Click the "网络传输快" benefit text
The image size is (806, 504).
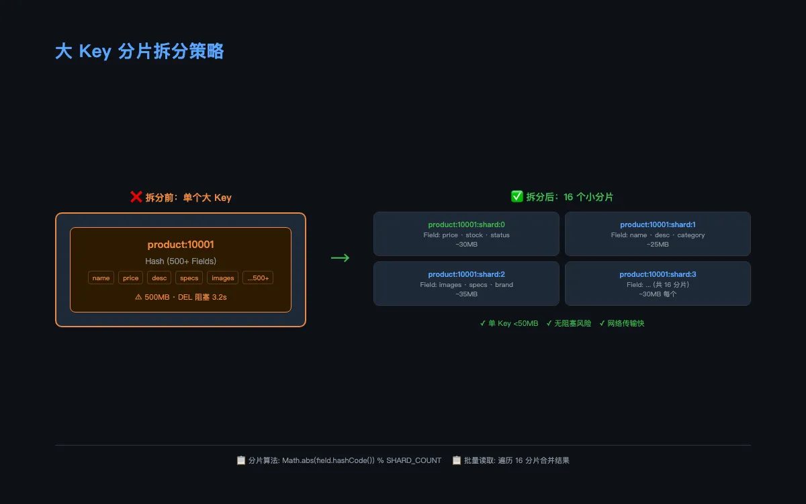[x=625, y=323]
